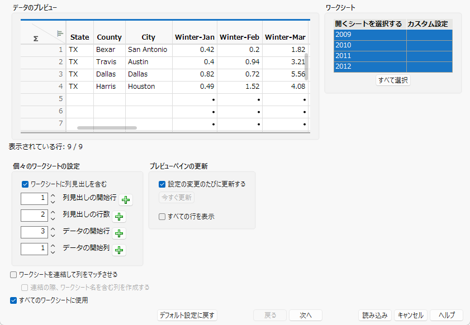Increase データの開始列 value with up arrow
Viewport: 470px width, 325px height.
(53, 246)
